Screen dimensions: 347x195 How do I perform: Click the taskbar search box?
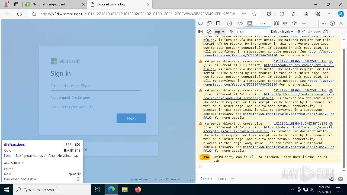coord(52,190)
